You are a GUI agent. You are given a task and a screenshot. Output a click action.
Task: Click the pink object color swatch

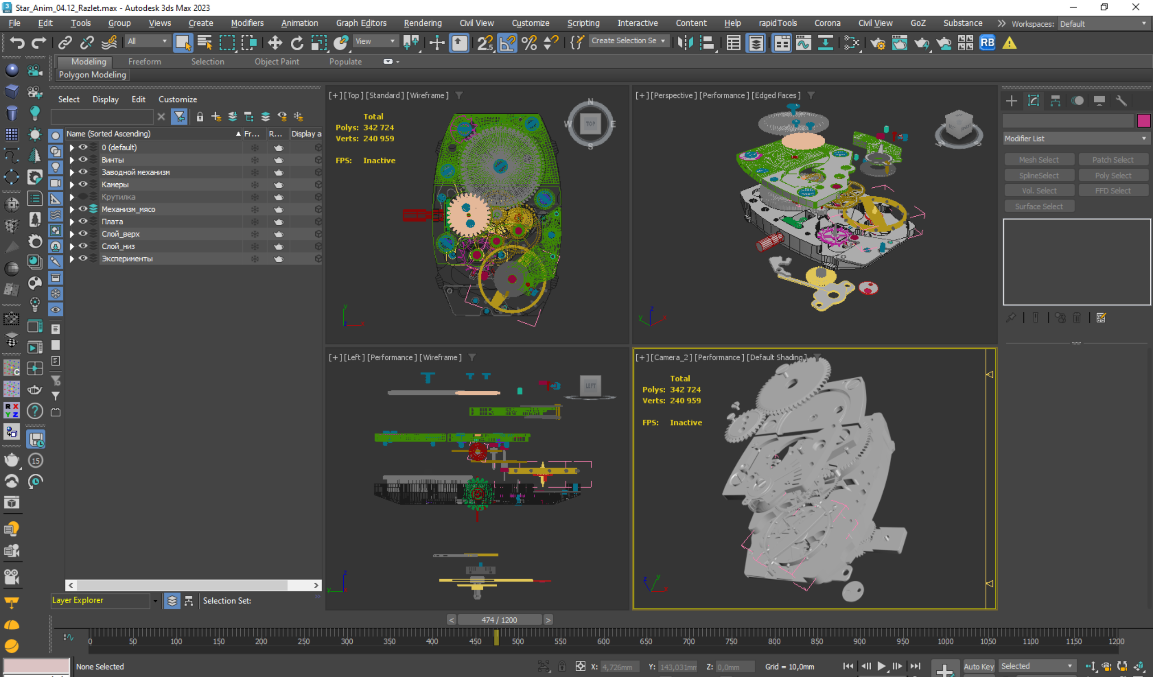point(1144,120)
